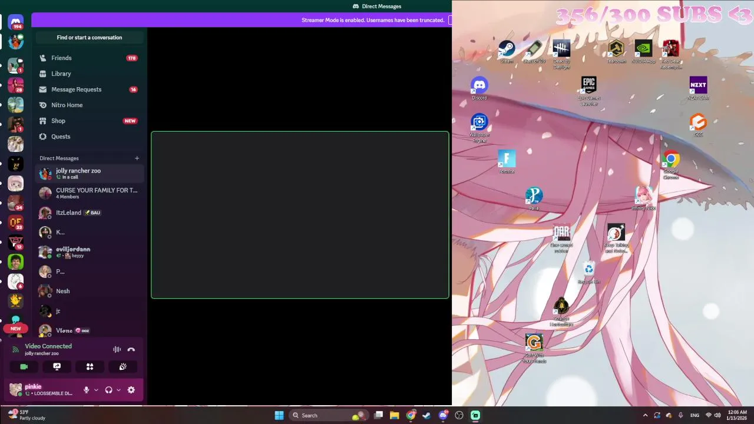
Task: Open Discord home via the top logo
Action: pos(16,21)
